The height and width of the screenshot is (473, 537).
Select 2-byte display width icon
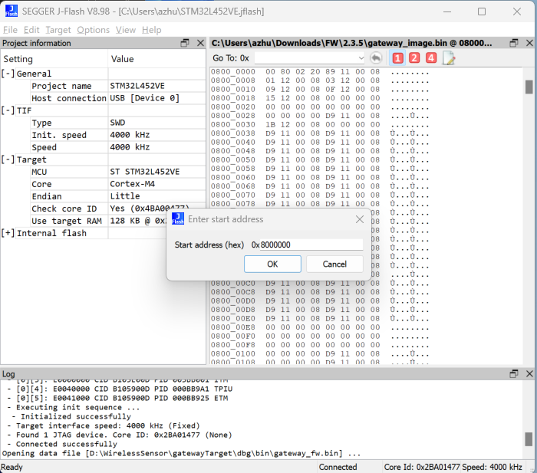coord(414,57)
